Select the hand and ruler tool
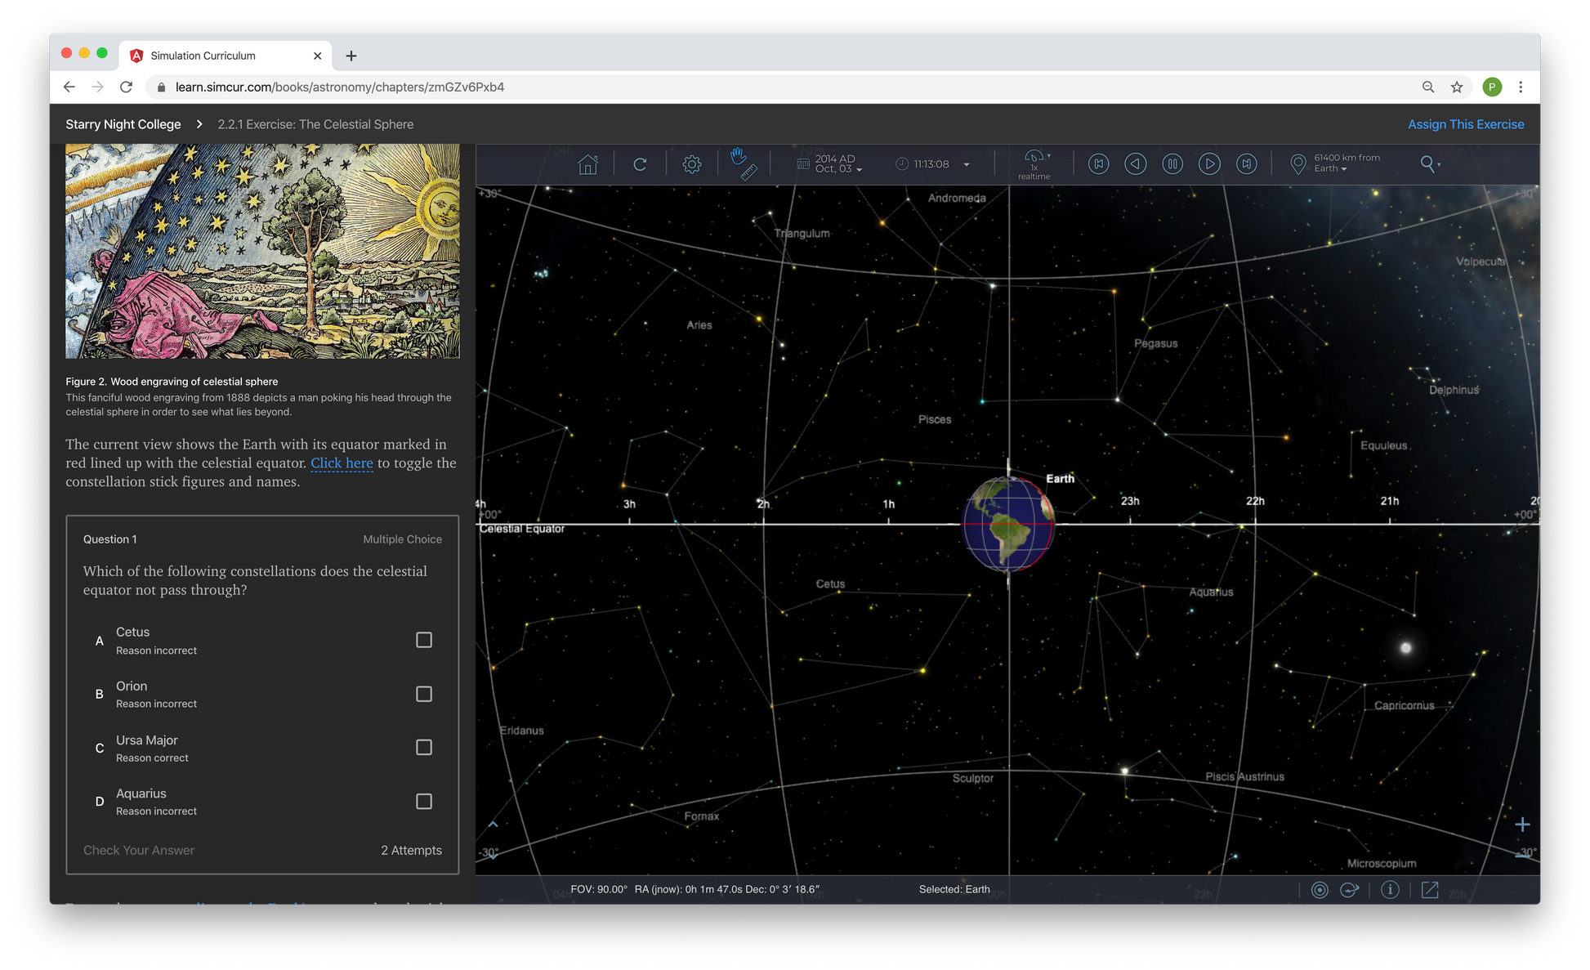Image resolution: width=1590 pixels, height=970 pixels. click(743, 163)
